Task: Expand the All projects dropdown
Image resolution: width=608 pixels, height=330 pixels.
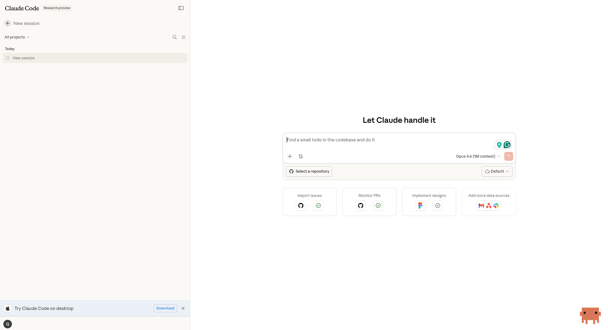Action: point(17,37)
